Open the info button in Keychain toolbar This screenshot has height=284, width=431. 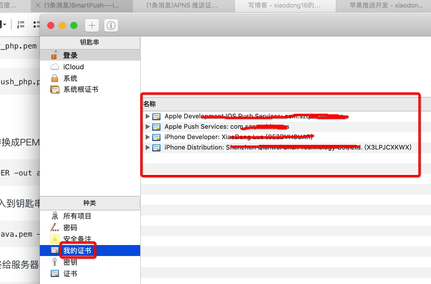[111, 25]
